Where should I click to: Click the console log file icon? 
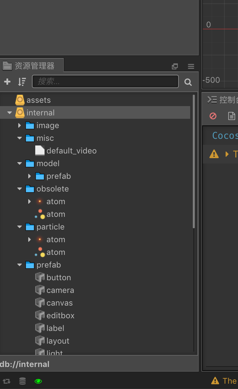(x=231, y=116)
